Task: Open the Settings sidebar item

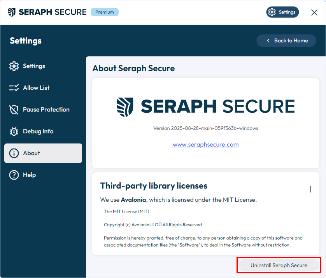Action: click(43, 66)
